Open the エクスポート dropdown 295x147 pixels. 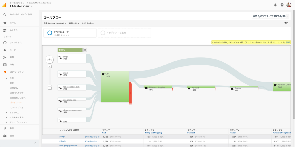[88, 24]
